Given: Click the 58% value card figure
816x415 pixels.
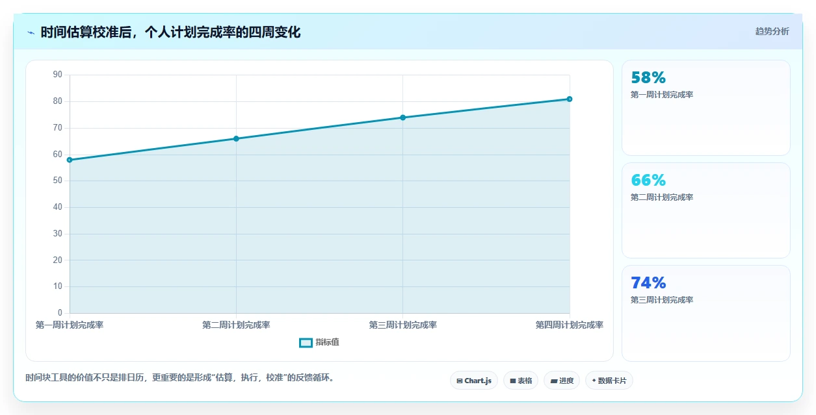Looking at the screenshot, I should (648, 78).
